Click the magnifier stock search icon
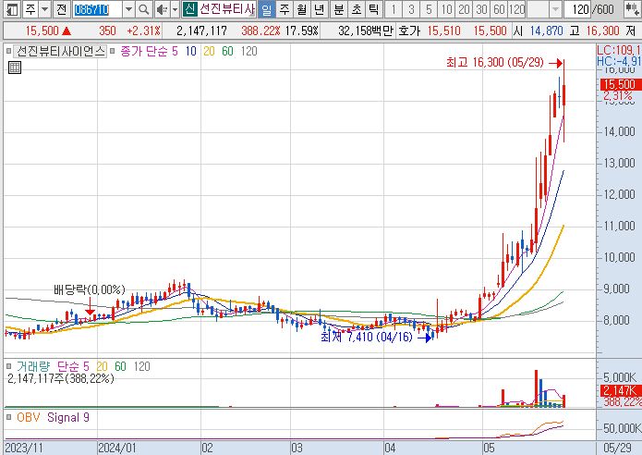Viewport: 642px width, 455px height. [143, 9]
